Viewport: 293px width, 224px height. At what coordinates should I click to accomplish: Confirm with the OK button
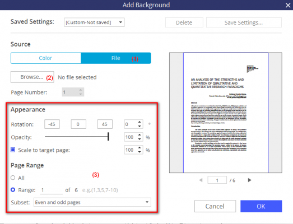(261, 206)
